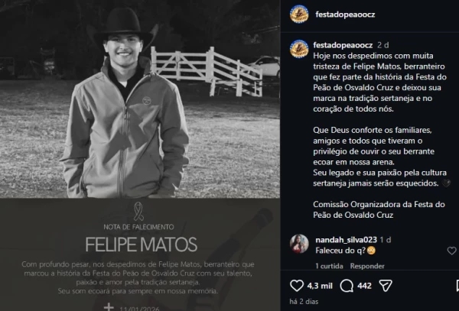Open the Felipe Matos memorial photo

click(x=140, y=99)
